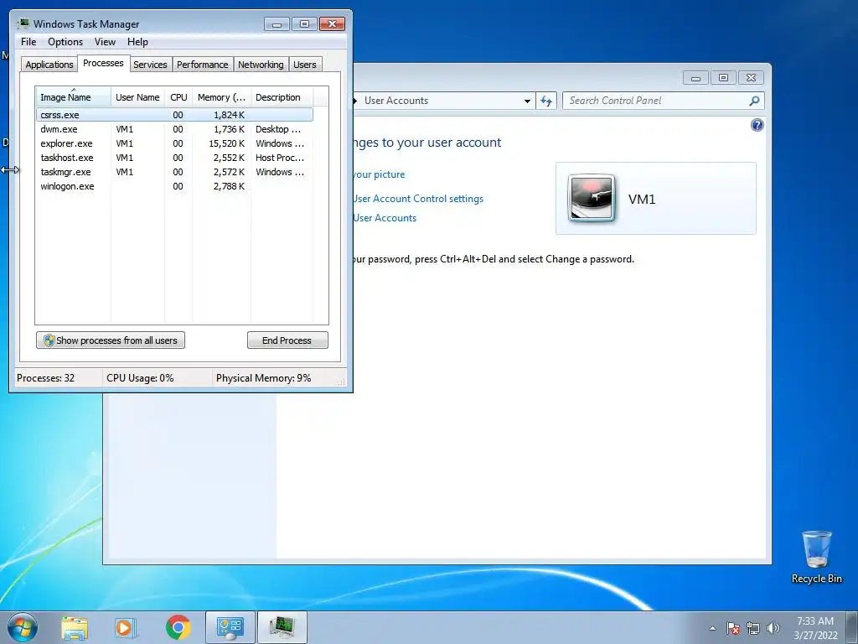This screenshot has width=858, height=644.
Task: Open the View menu in Task Manager
Action: click(105, 42)
